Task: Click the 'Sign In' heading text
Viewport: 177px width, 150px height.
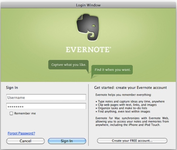Action: [12, 87]
